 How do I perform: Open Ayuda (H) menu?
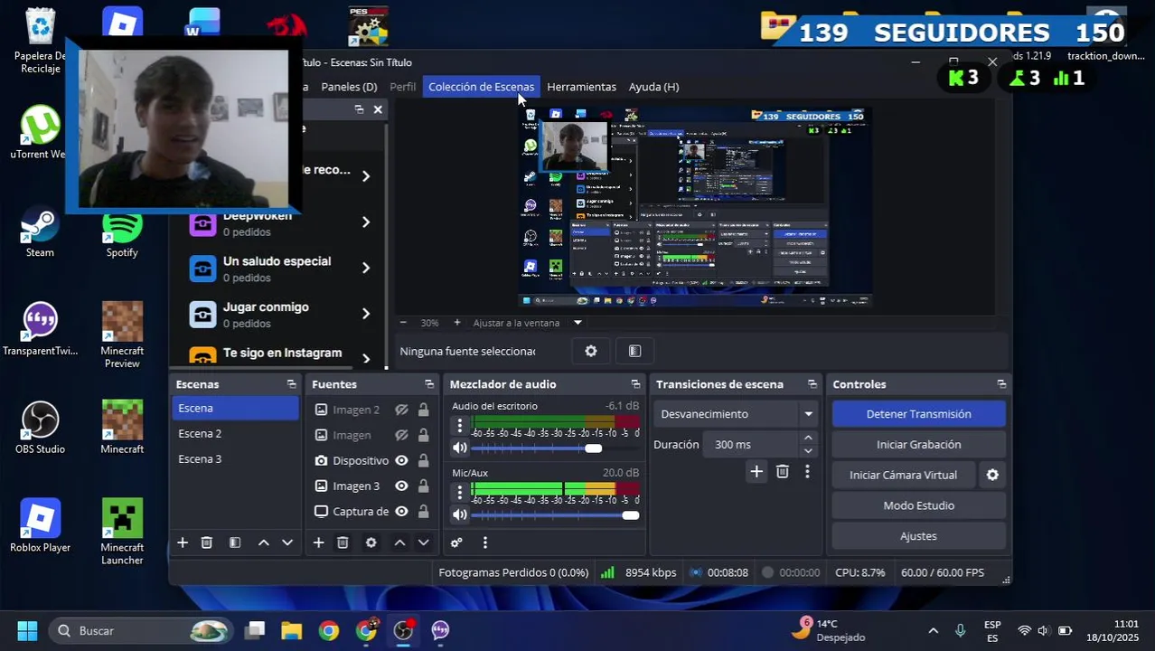click(653, 87)
